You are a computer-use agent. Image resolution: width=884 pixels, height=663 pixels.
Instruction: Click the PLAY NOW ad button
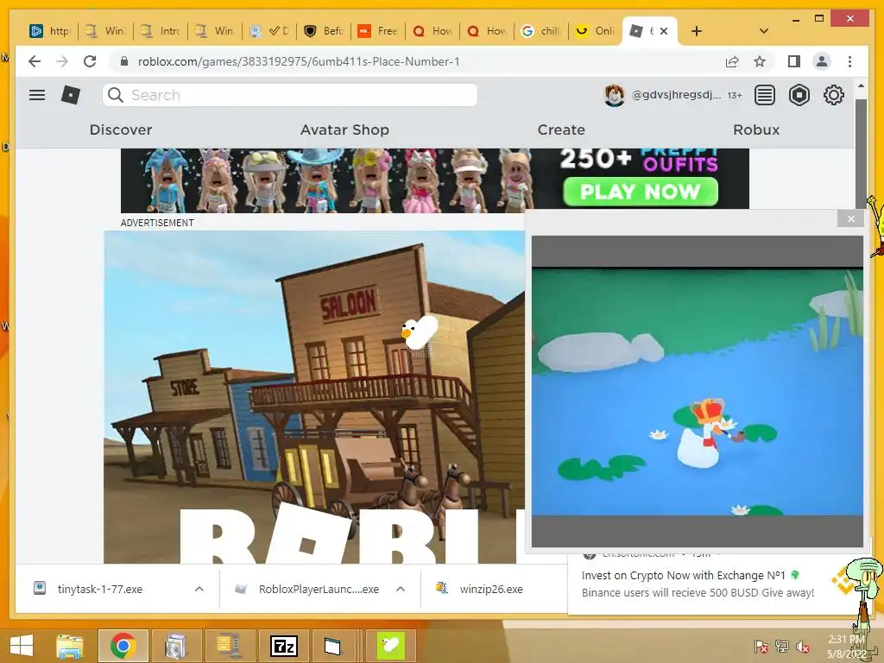point(641,192)
